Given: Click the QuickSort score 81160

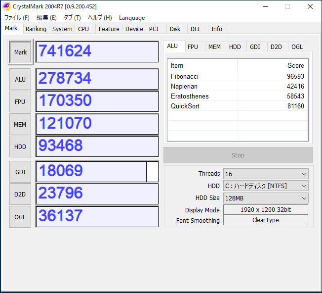Looking at the screenshot, I should (295, 106).
